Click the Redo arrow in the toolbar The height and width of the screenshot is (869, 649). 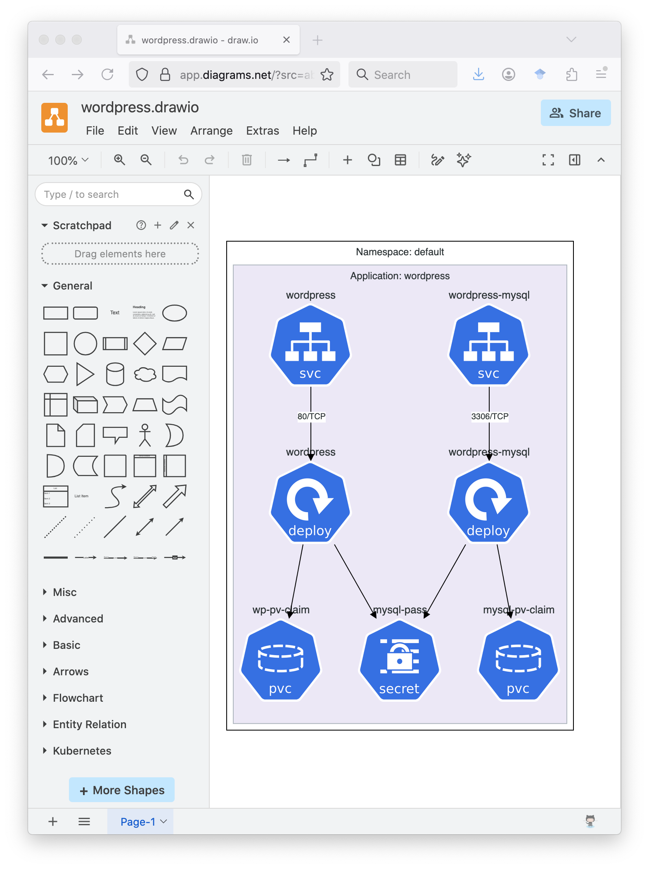coord(210,160)
